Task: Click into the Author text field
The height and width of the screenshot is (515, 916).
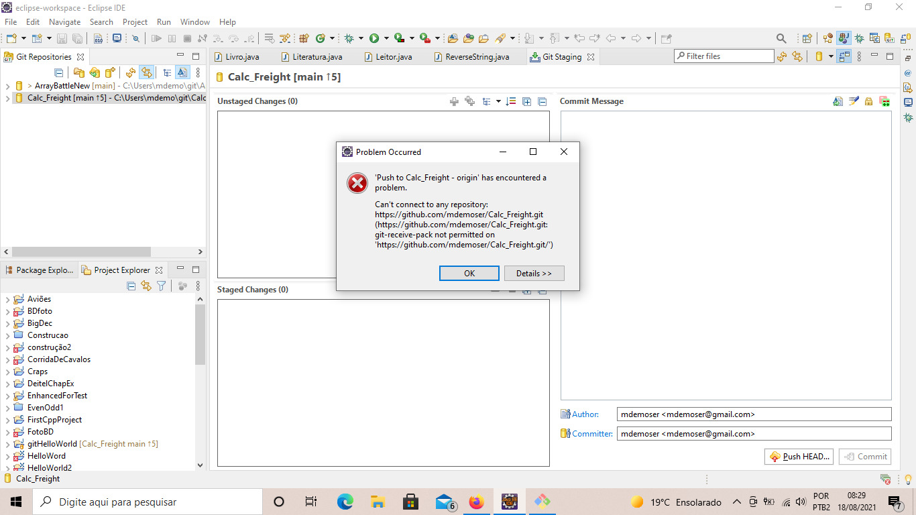Action: [754, 414]
